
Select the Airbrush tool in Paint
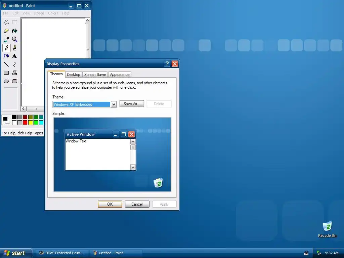pyautogui.click(x=6, y=56)
